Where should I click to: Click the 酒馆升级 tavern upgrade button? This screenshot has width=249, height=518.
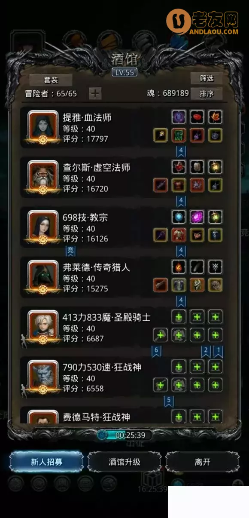click(125, 462)
